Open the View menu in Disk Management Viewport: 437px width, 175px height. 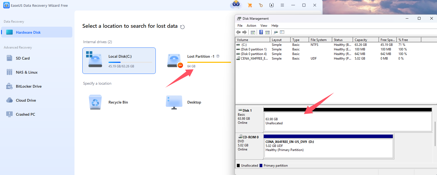[264, 26]
